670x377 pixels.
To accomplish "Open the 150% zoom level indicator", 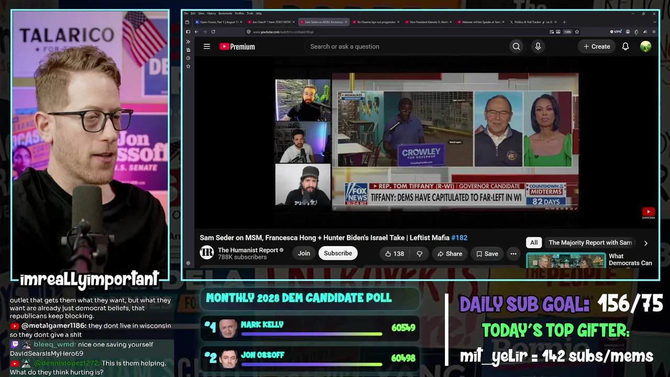I will (567, 32).
